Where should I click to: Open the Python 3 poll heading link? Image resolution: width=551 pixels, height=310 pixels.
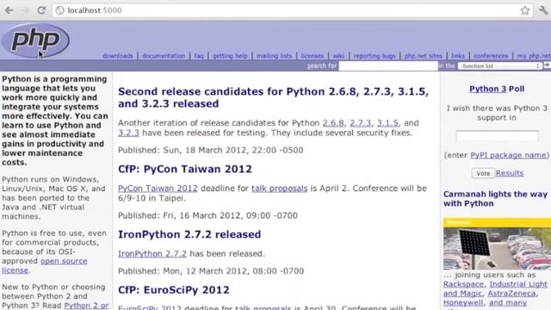488,89
